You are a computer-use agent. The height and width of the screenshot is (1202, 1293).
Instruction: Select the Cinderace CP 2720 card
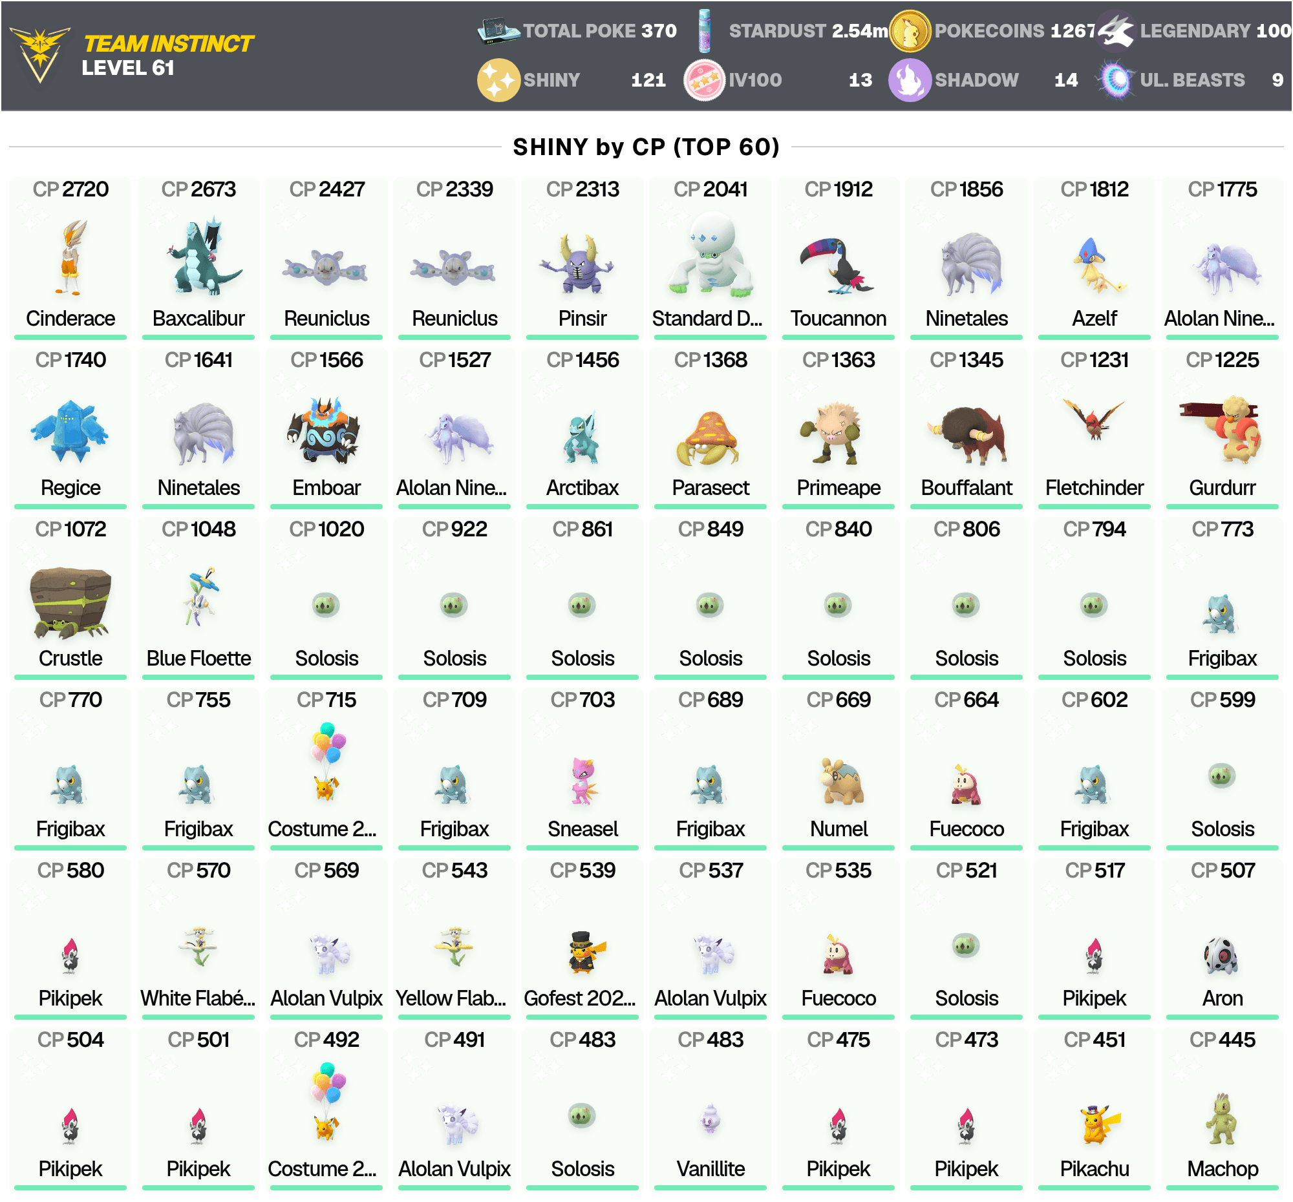tap(70, 257)
